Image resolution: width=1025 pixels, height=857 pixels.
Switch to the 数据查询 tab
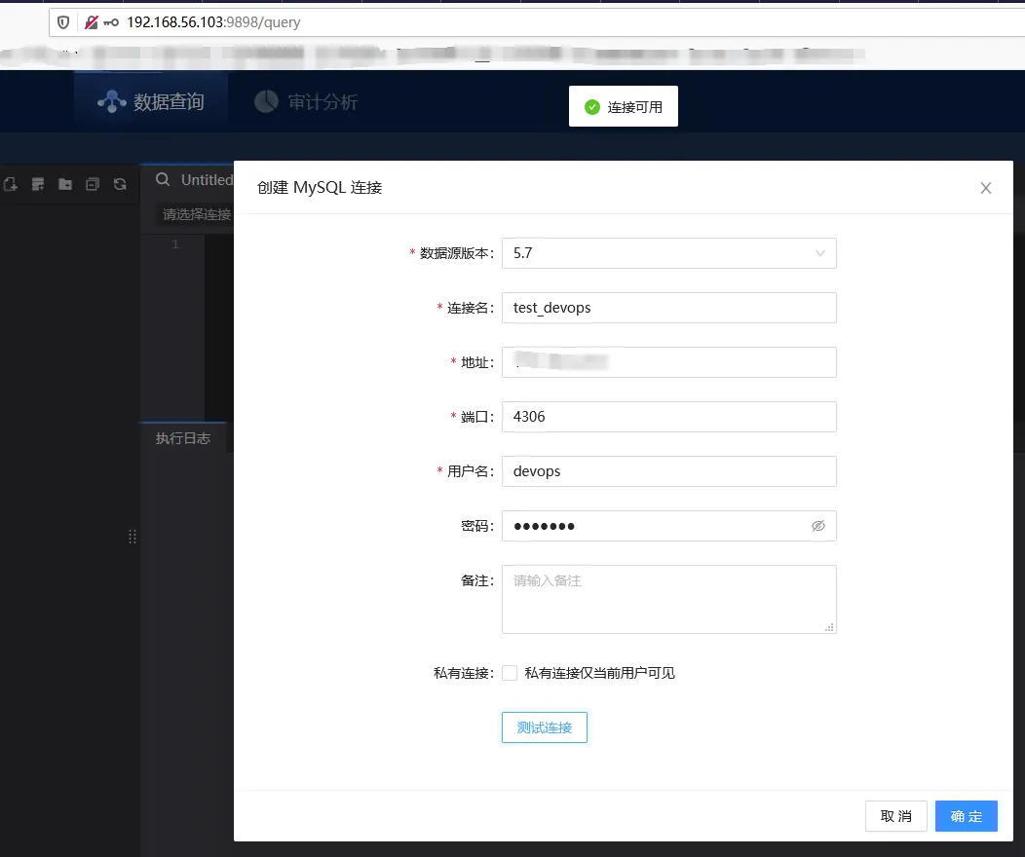tap(151, 101)
